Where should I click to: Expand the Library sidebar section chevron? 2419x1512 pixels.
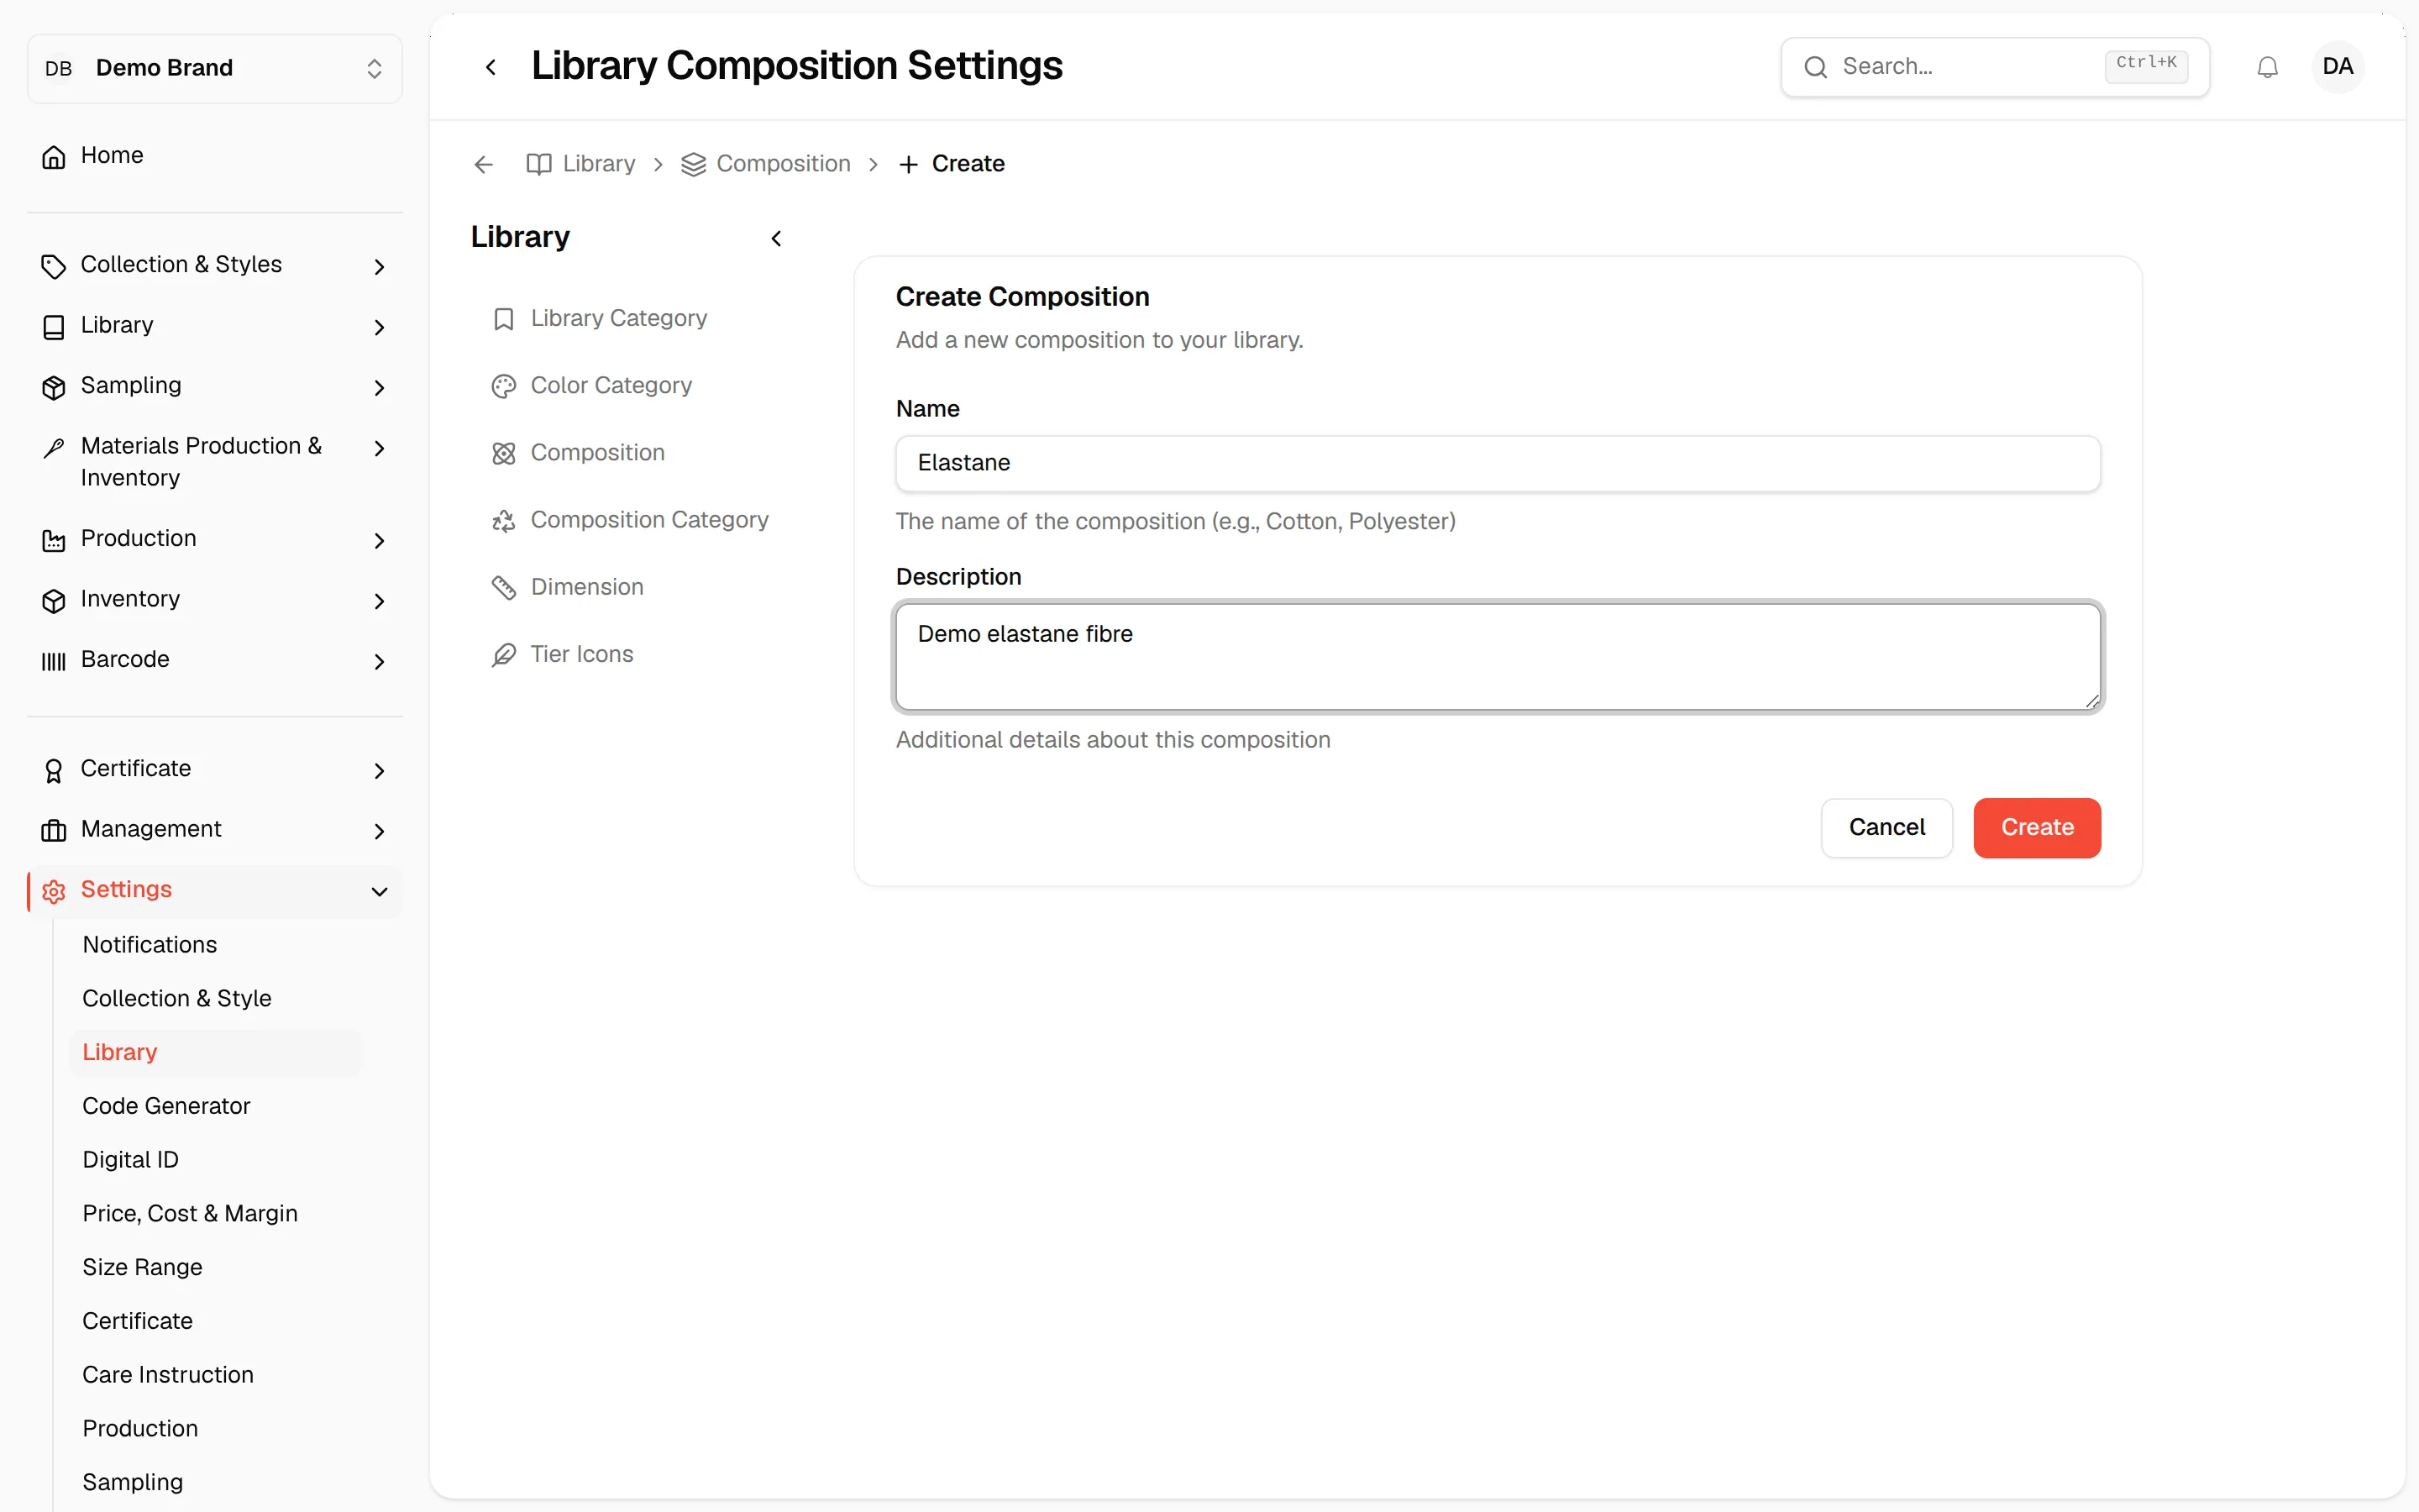pos(379,327)
